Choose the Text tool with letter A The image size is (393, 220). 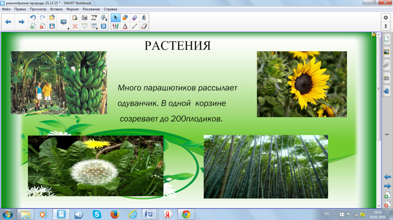[x=125, y=26]
